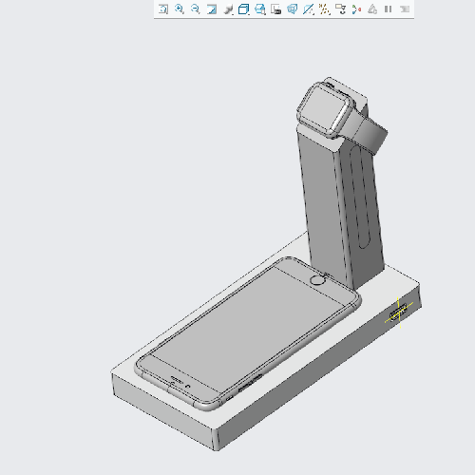Click the yellow crosshair at base port
Screen dimensions: 475x475
399,313
